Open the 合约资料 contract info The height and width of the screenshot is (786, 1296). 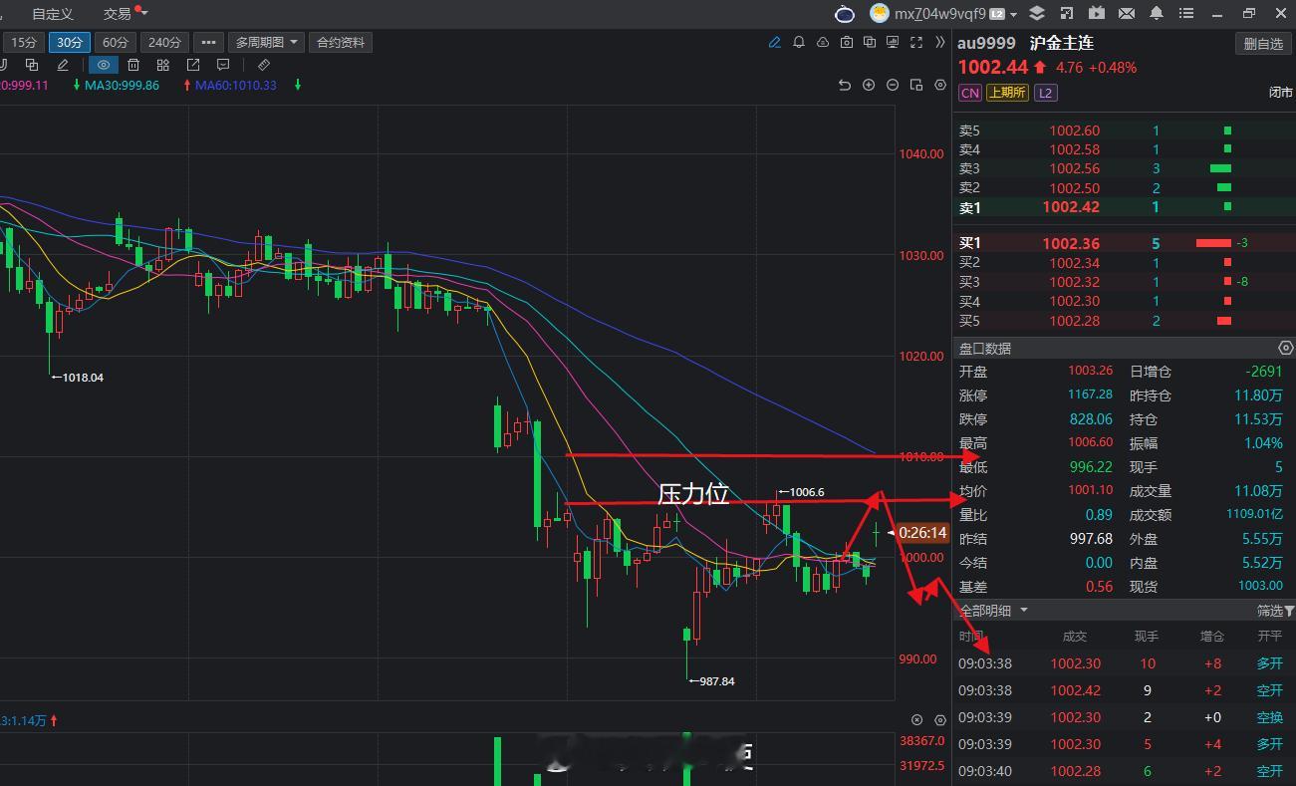341,42
